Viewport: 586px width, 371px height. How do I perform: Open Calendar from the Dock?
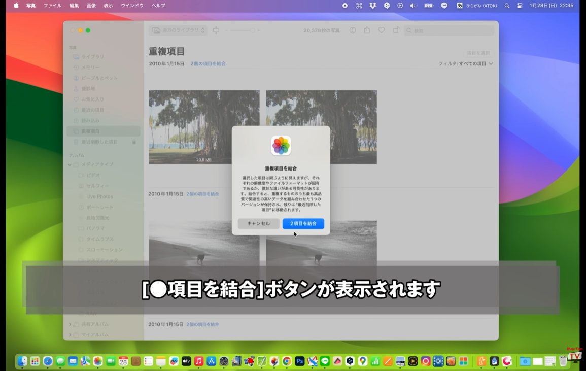click(123, 361)
